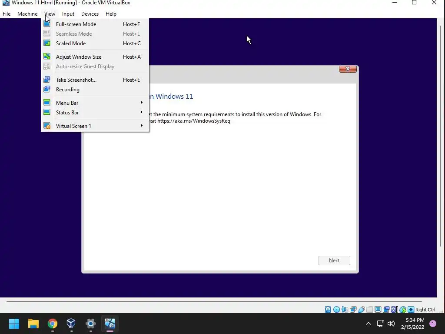Close the Windows 11 setup dialog

click(348, 69)
